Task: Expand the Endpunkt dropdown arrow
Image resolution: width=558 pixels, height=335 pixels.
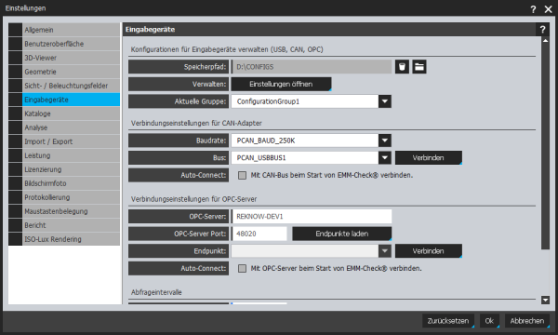Action: 385,251
